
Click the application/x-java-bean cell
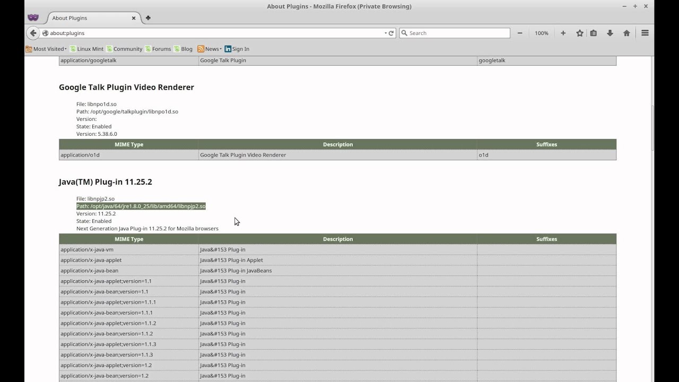129,271
